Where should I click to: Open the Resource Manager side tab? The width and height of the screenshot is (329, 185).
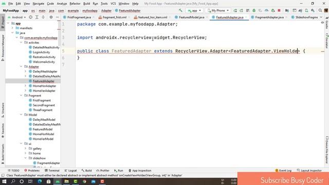click(3, 48)
